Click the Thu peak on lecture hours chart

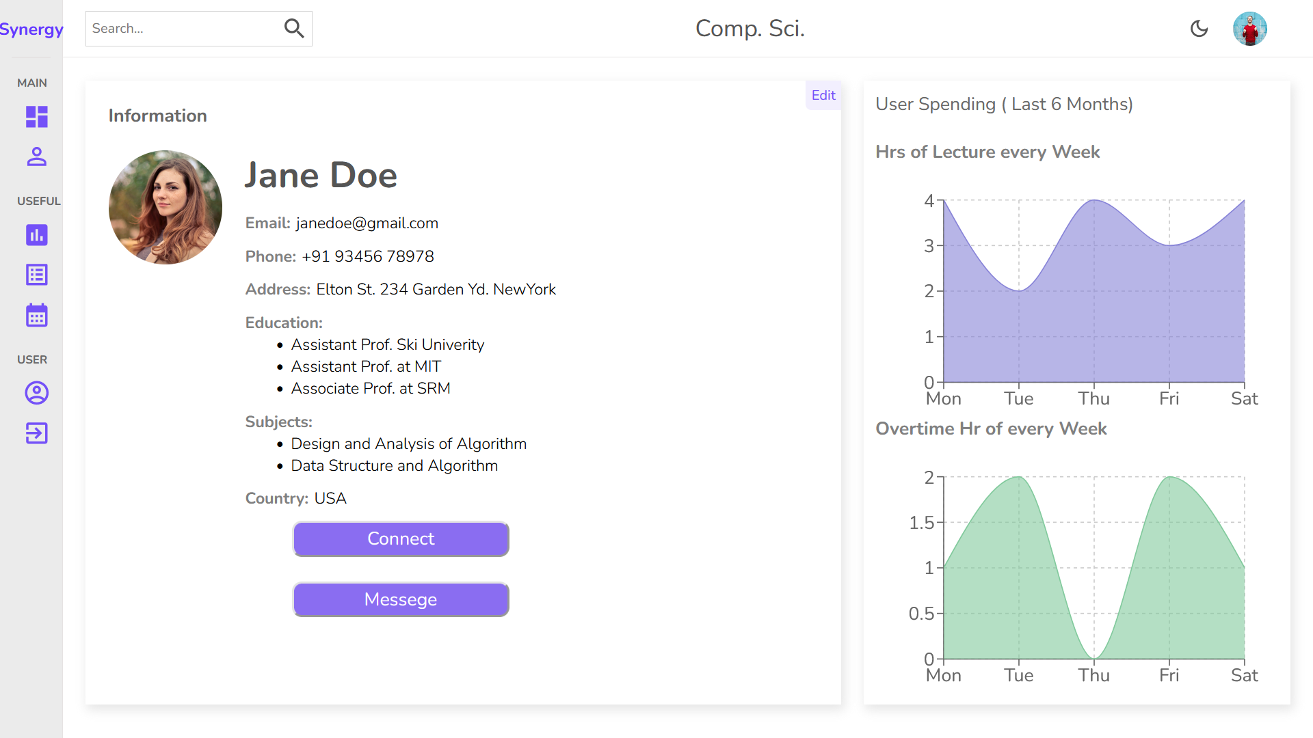[1094, 200]
